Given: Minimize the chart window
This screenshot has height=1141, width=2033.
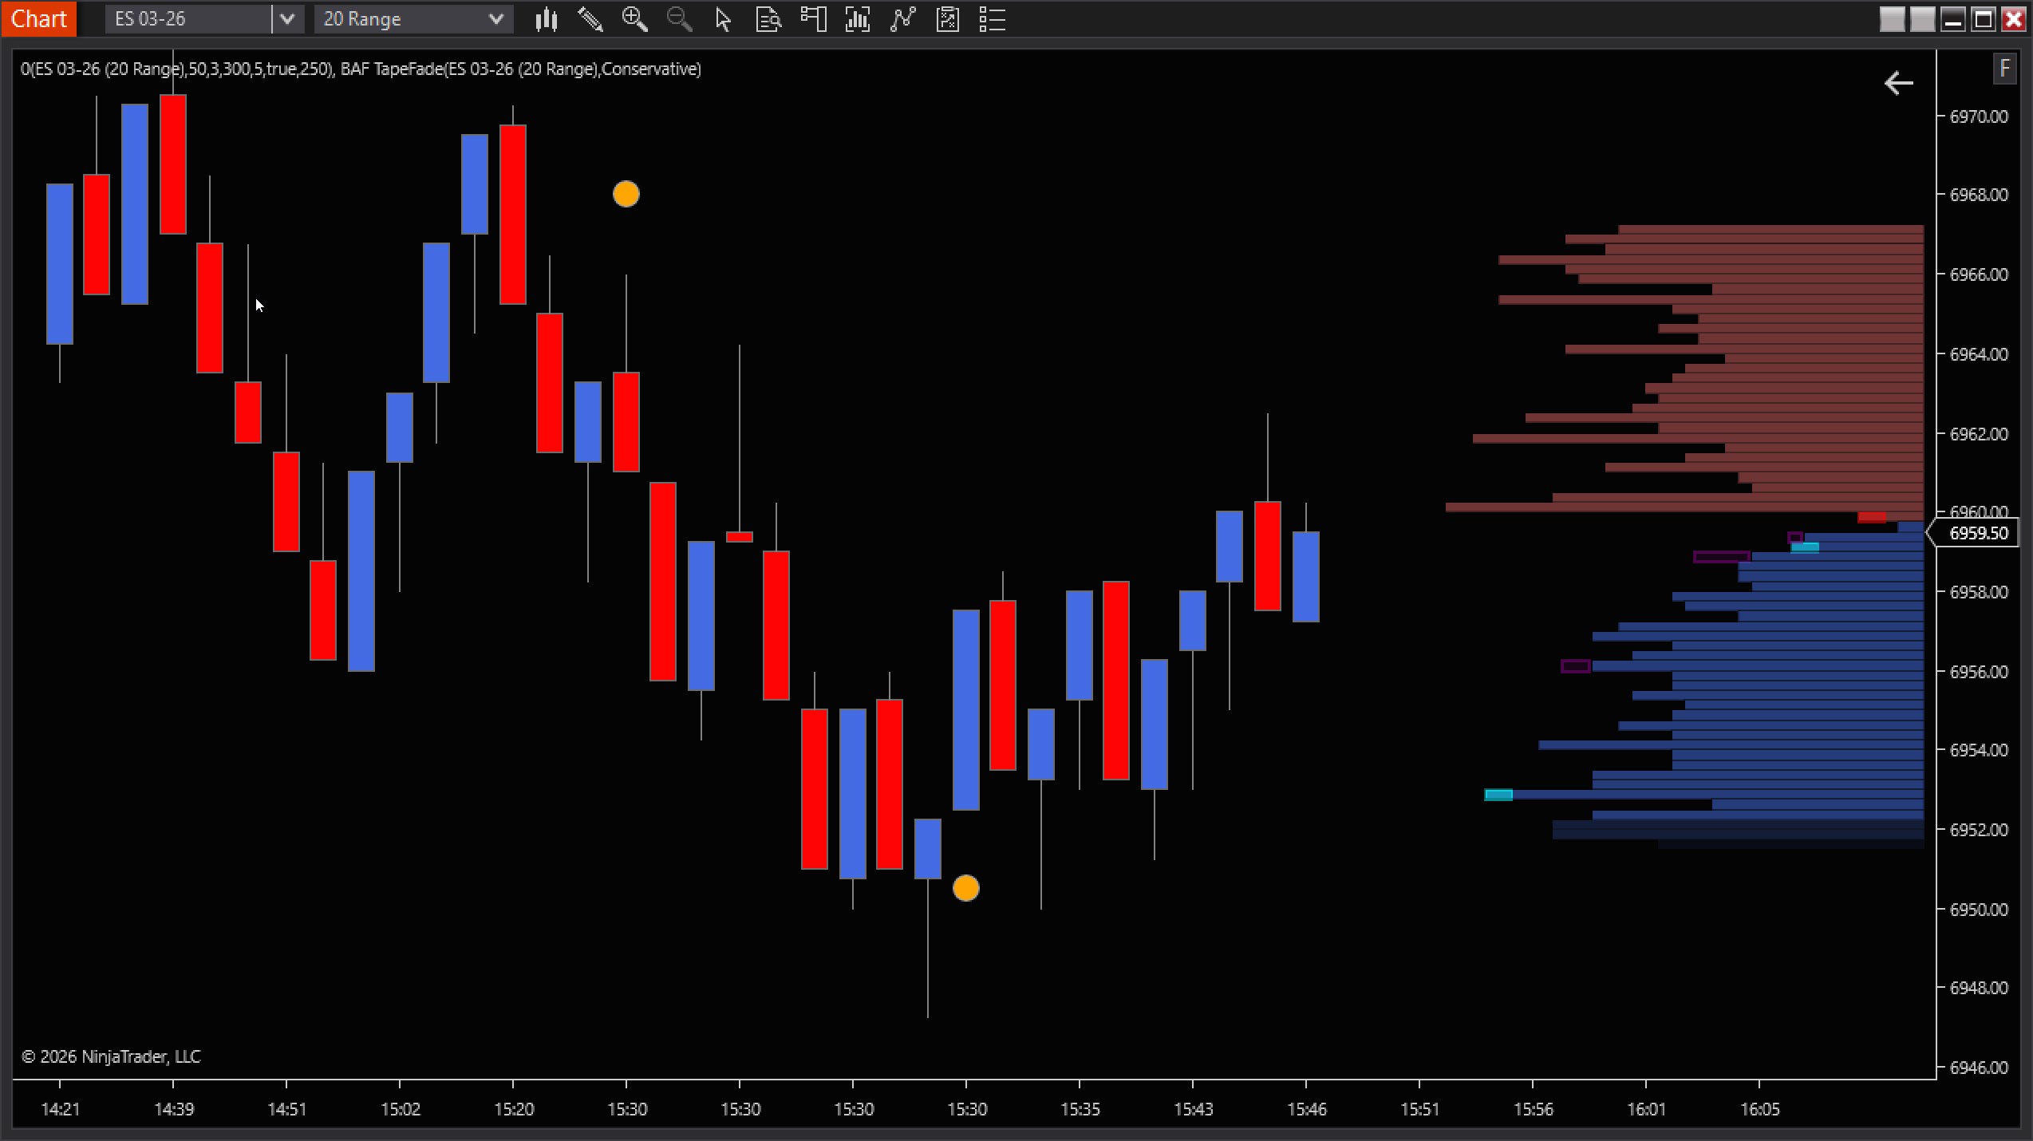Looking at the screenshot, I should click(1953, 19).
